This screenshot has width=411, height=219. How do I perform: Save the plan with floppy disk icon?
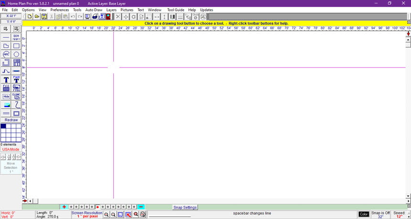pyautogui.click(x=44, y=17)
